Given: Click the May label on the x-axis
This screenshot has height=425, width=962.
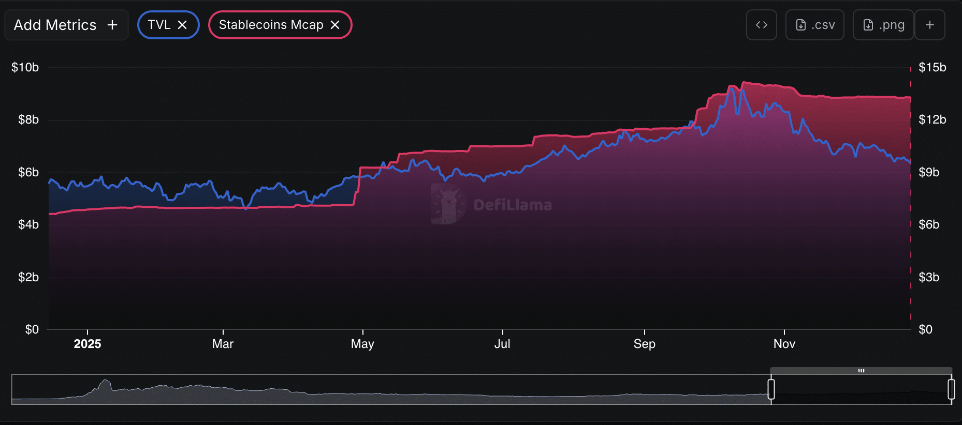Looking at the screenshot, I should [362, 344].
